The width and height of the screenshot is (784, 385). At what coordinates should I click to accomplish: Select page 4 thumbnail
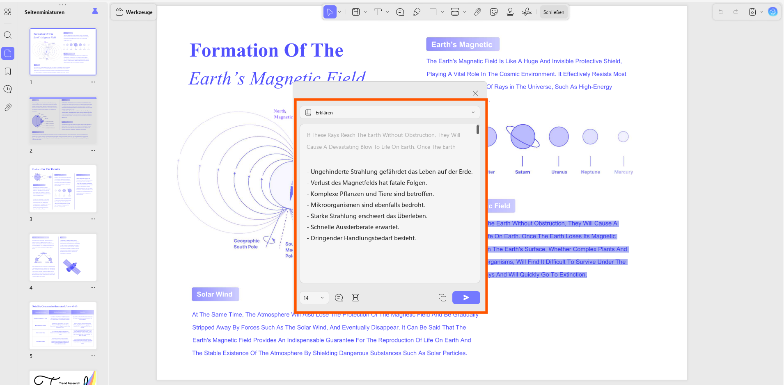click(63, 257)
